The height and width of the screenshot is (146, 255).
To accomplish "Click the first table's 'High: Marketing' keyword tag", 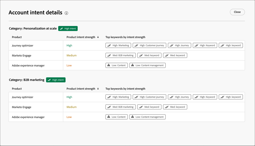I will coord(118,45).
